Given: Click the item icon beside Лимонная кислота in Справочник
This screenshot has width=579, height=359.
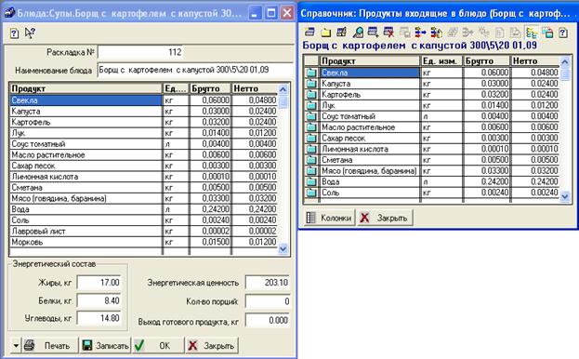Looking at the screenshot, I should 311,149.
